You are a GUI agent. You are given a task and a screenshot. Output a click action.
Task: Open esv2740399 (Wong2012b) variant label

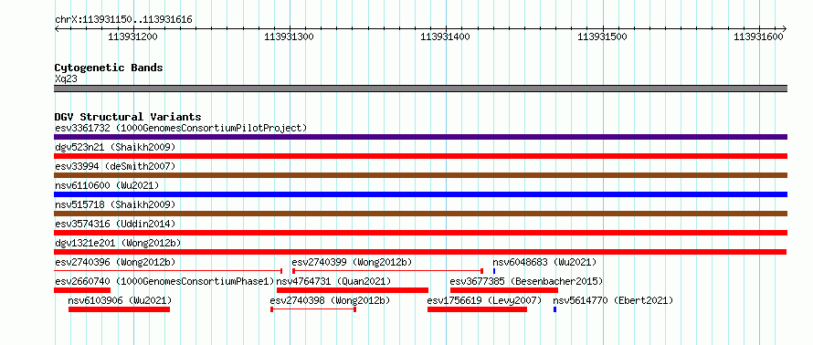pos(352,262)
